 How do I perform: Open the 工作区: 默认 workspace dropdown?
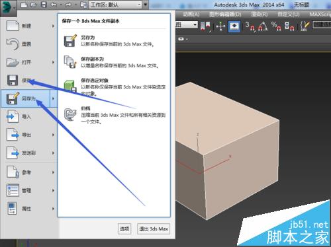(x=115, y=5)
